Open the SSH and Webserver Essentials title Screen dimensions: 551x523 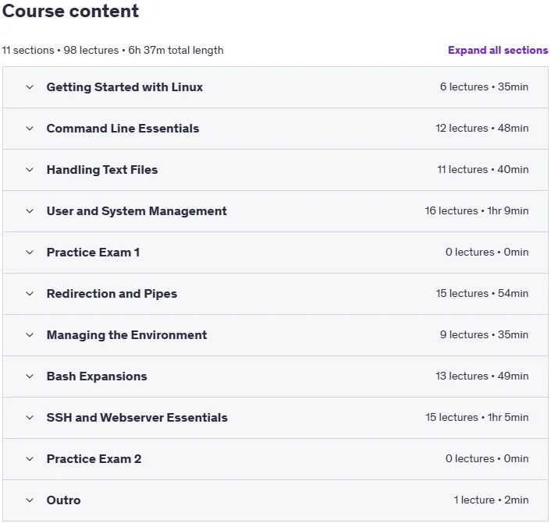tap(137, 418)
